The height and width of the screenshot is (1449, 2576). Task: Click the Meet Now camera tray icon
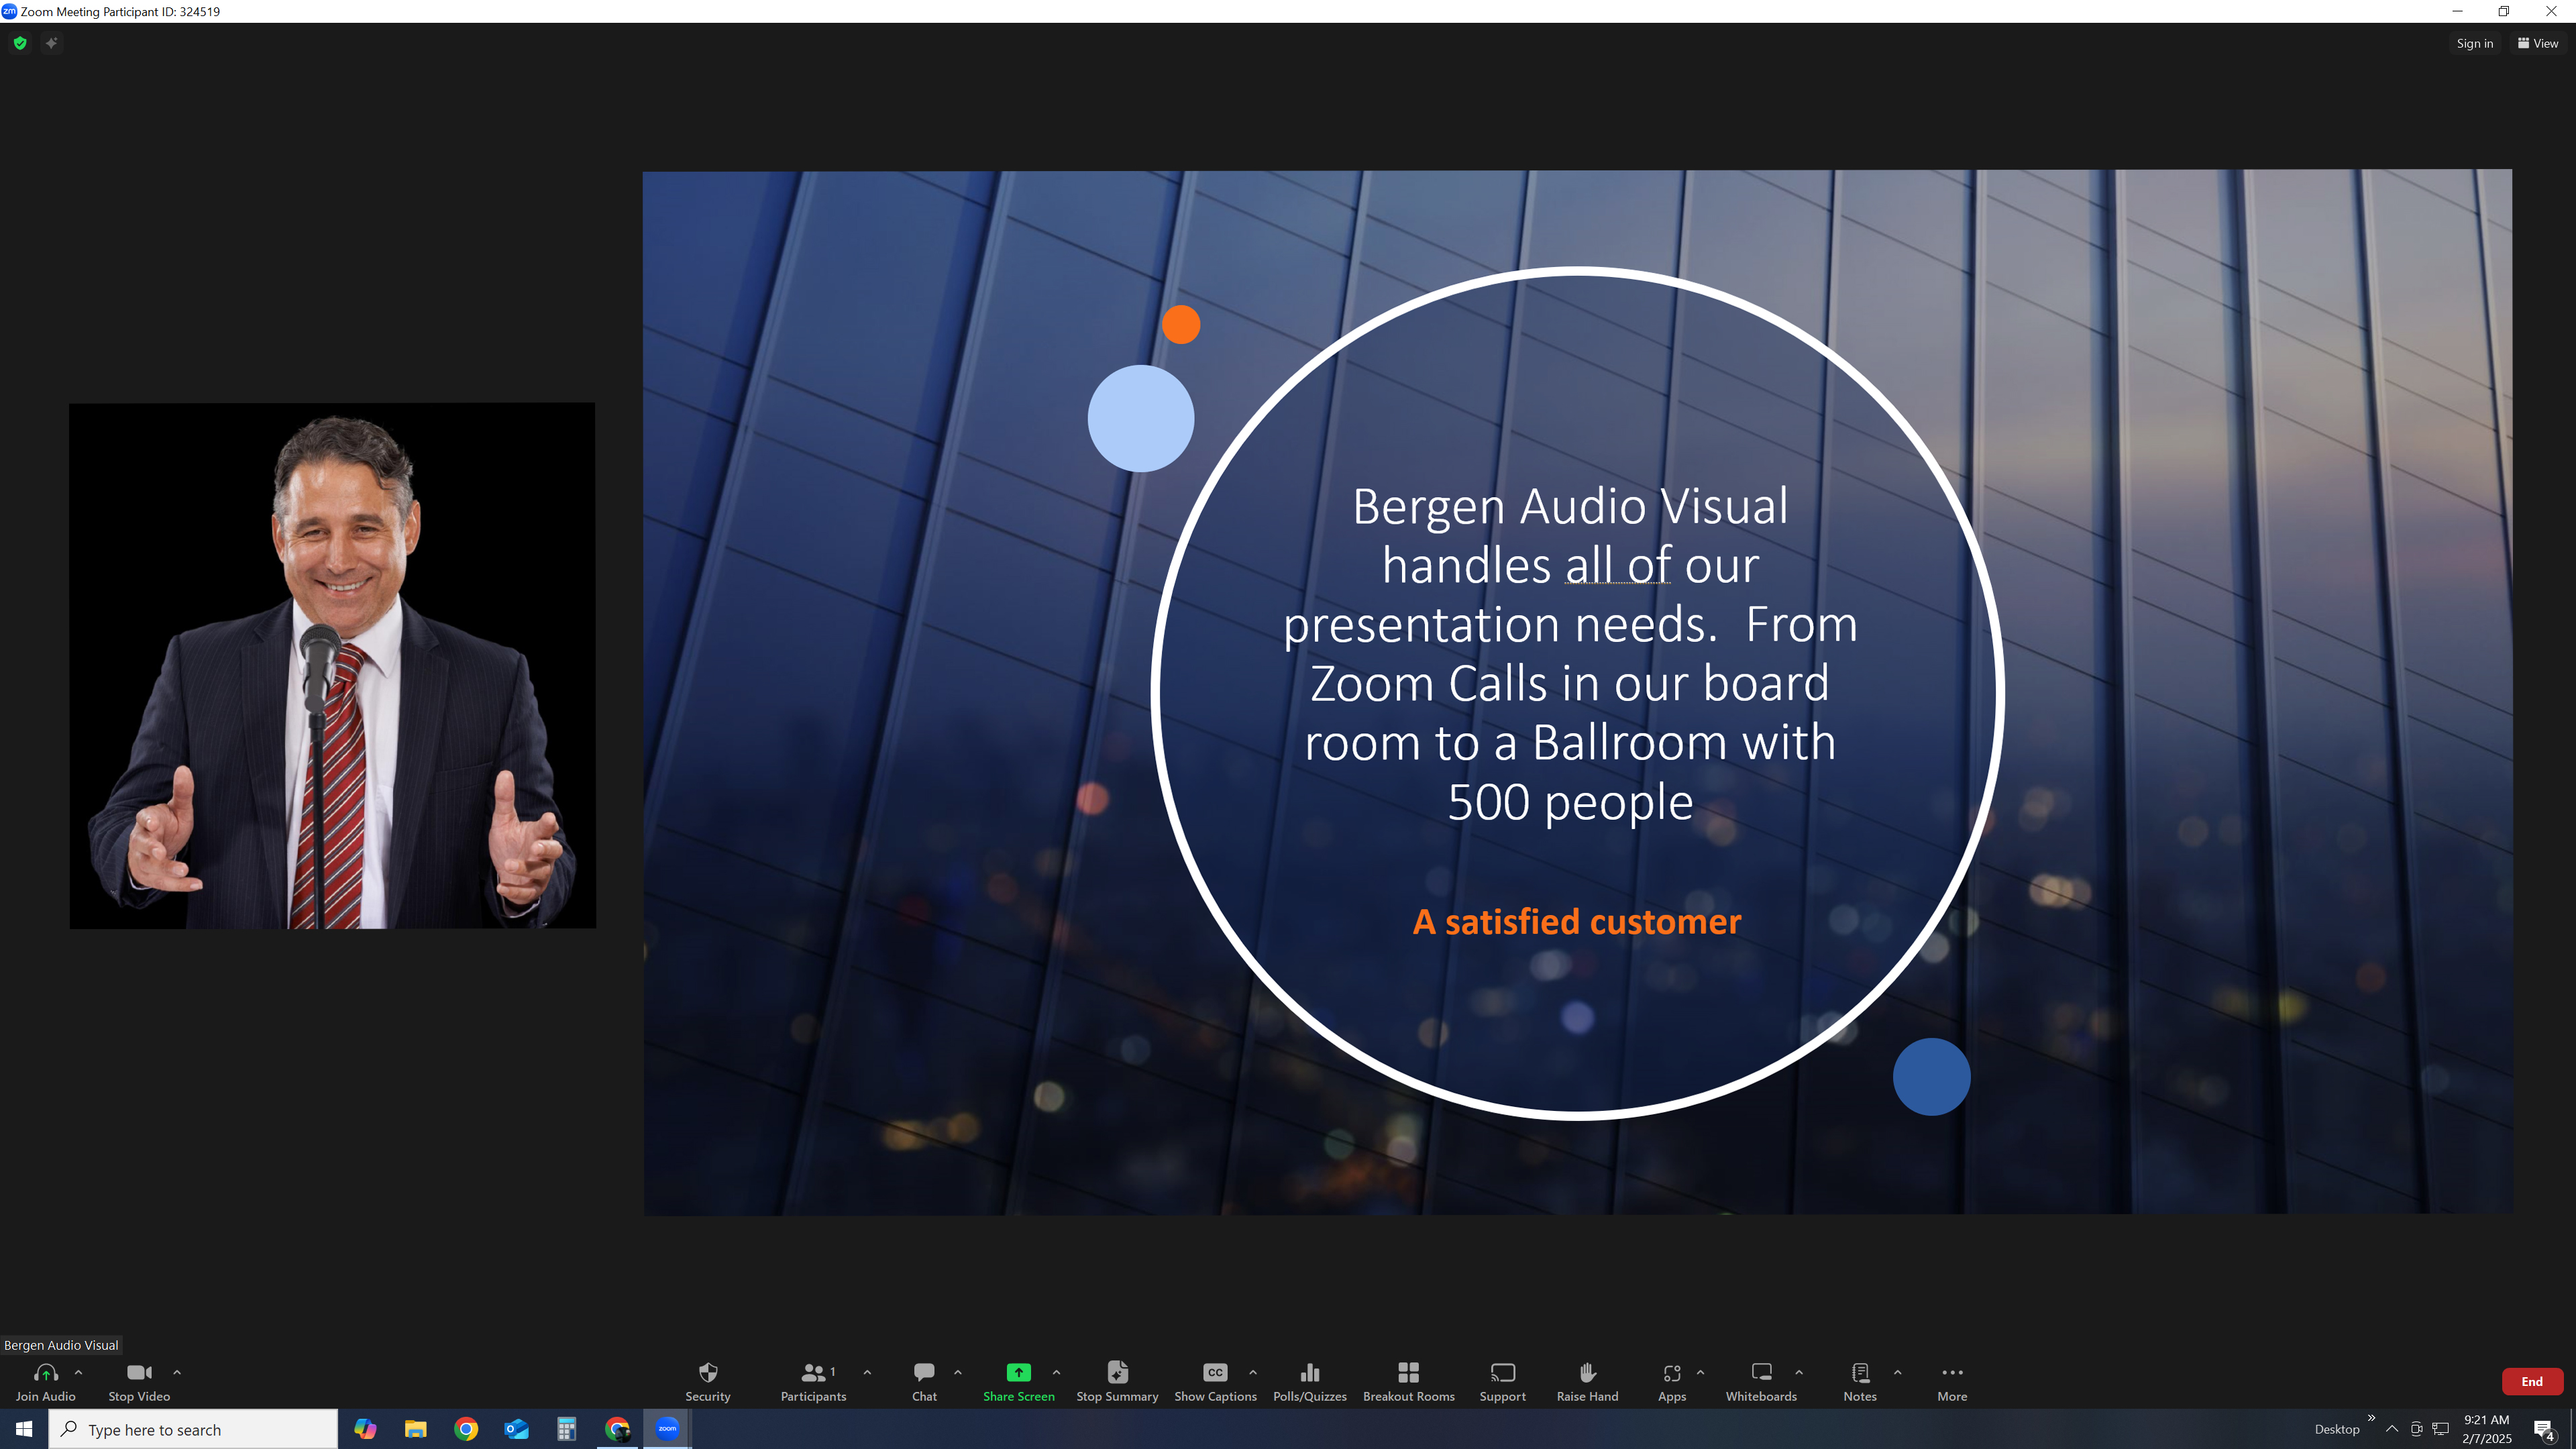2416,1429
